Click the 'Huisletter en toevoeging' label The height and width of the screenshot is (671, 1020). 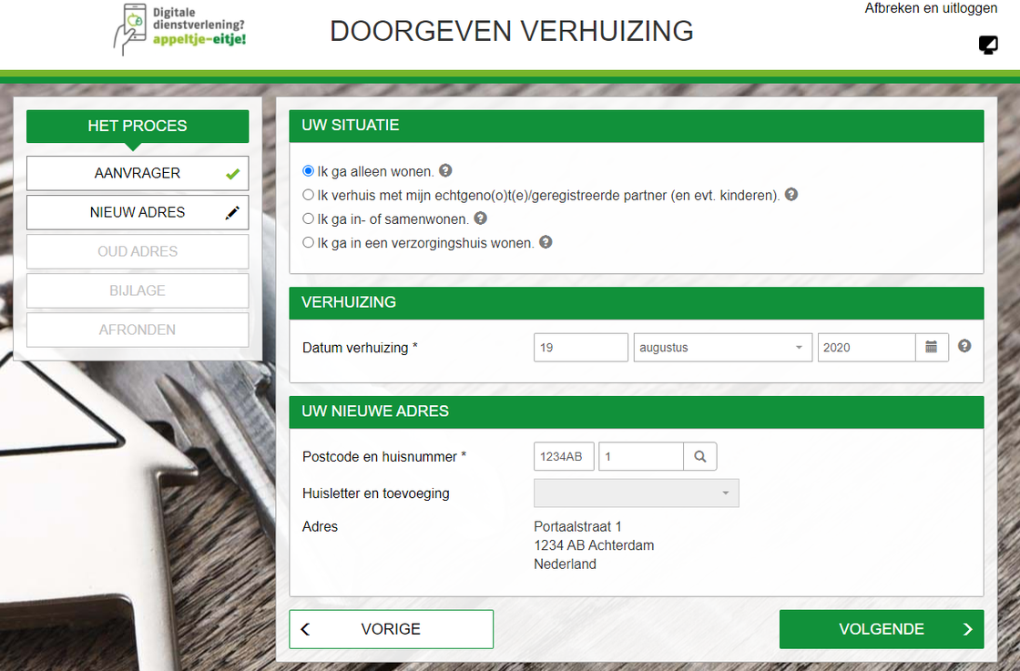click(x=376, y=493)
